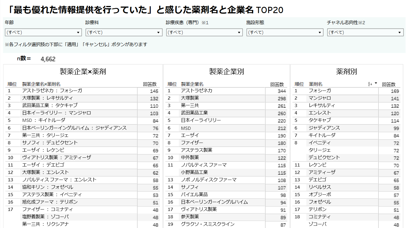This screenshot has width=407, height=228.
Task: Click バイエル薬品 in 製薬企業別 table
Action: (194, 194)
